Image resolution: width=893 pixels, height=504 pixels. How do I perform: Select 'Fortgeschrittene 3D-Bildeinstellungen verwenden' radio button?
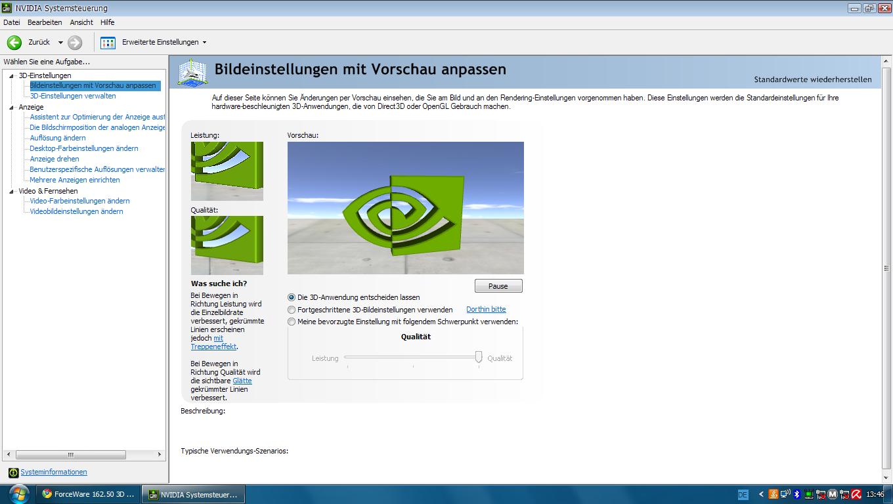tap(292, 310)
